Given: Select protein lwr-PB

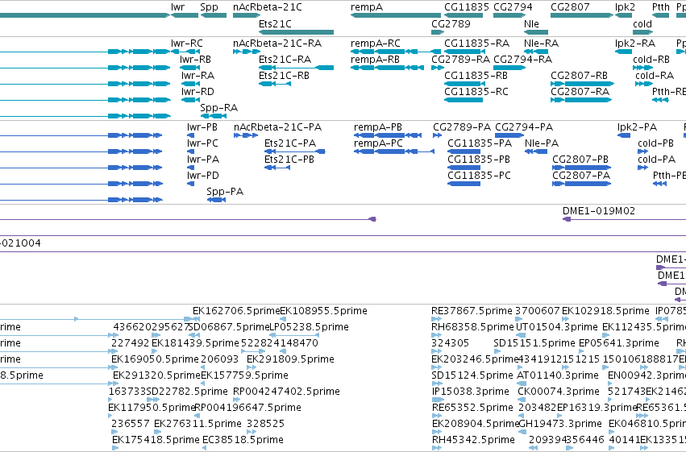Looking at the screenshot, I should point(202,126).
